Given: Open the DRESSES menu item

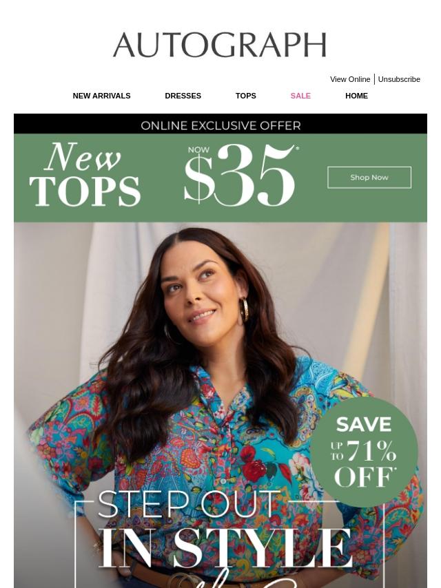Looking at the screenshot, I should 183,96.
